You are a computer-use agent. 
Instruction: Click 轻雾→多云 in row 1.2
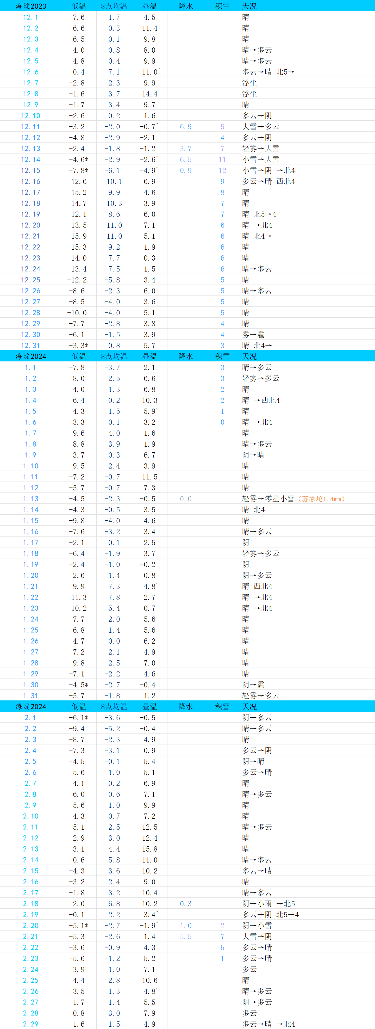pos(261,378)
